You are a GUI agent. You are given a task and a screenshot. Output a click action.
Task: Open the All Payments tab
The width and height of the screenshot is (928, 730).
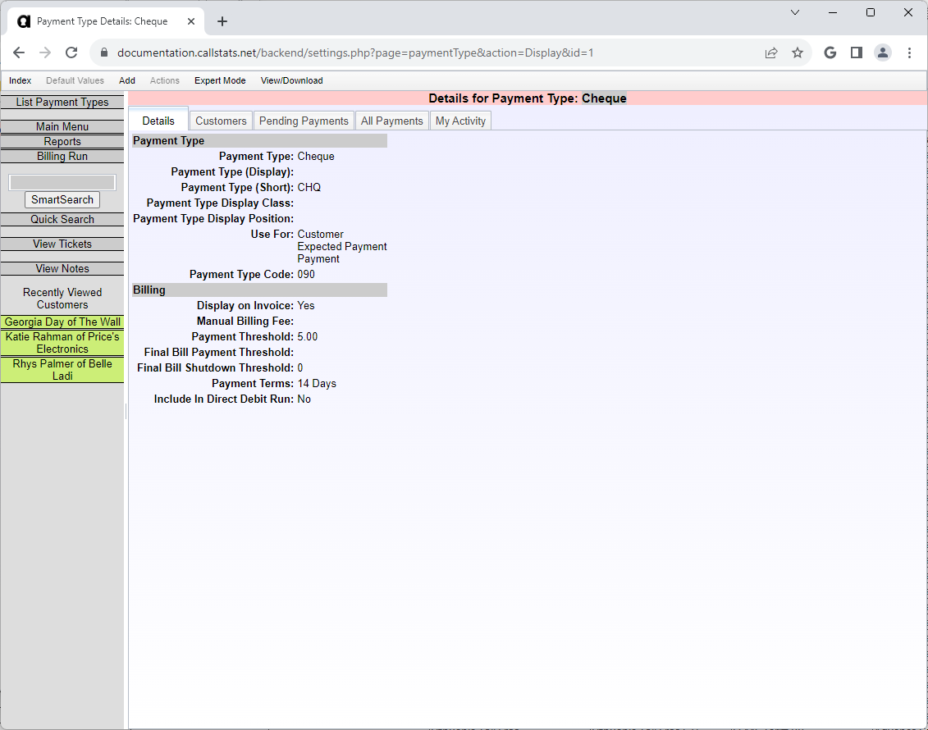[391, 121]
